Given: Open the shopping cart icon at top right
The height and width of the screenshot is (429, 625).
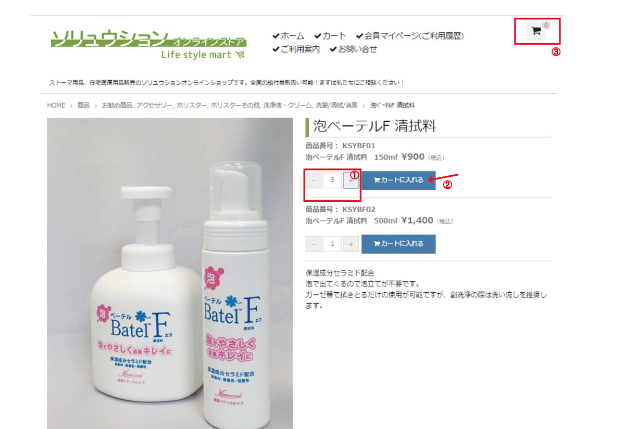Looking at the screenshot, I should tap(536, 31).
